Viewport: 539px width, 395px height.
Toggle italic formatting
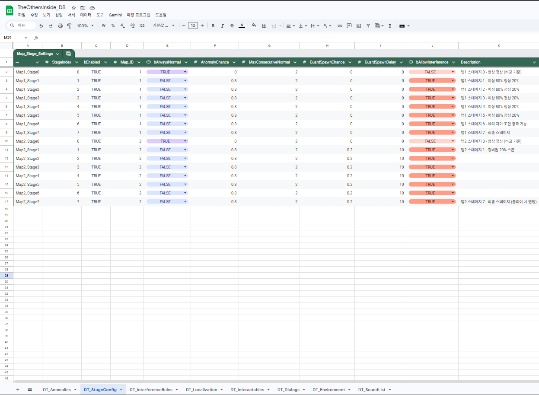pos(223,26)
